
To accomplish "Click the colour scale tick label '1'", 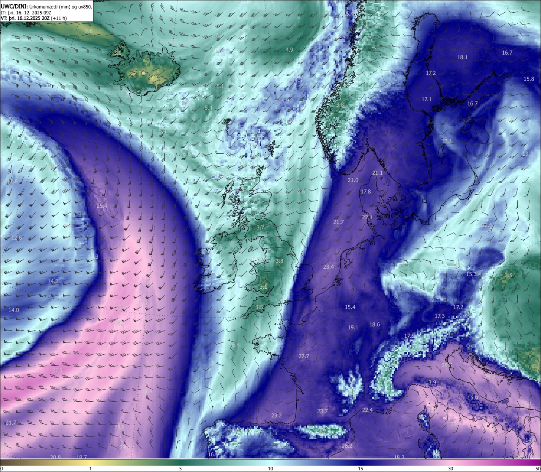I will pyautogui.click(x=90, y=469).
